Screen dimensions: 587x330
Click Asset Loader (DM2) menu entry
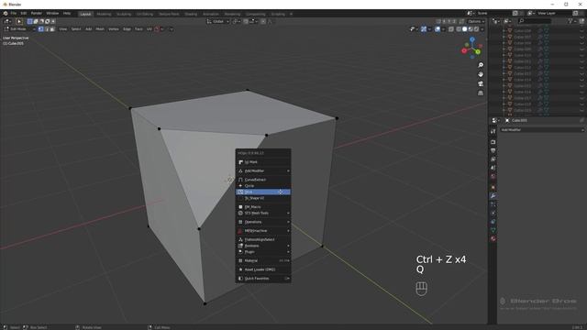click(263, 269)
